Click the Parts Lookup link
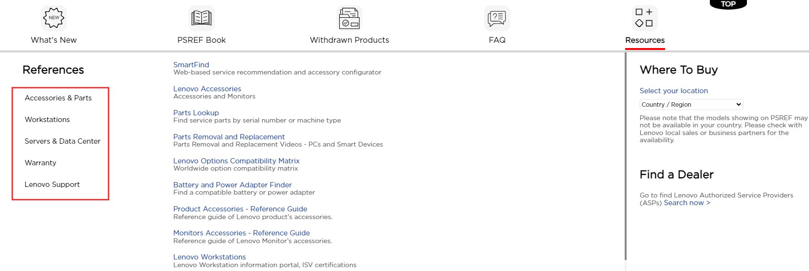The height and width of the screenshot is (271, 809). tap(196, 113)
